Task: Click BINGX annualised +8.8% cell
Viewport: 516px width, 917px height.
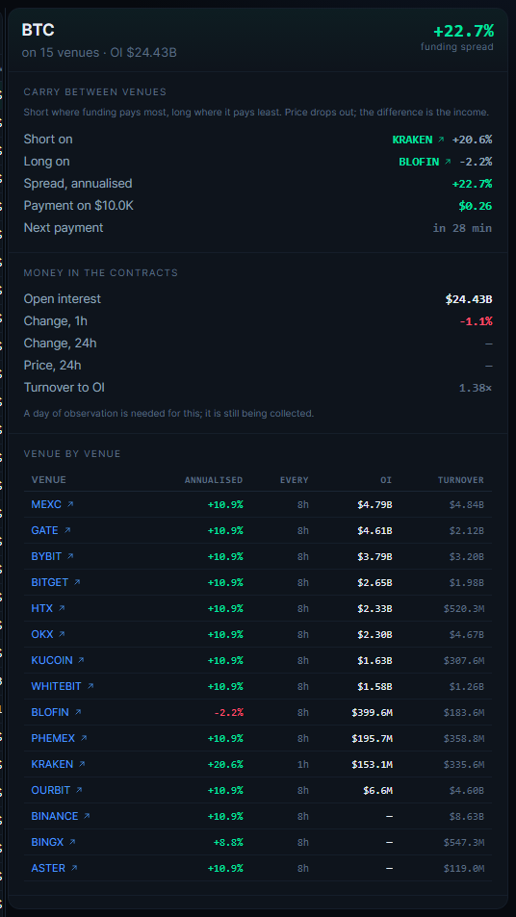Action: [228, 842]
